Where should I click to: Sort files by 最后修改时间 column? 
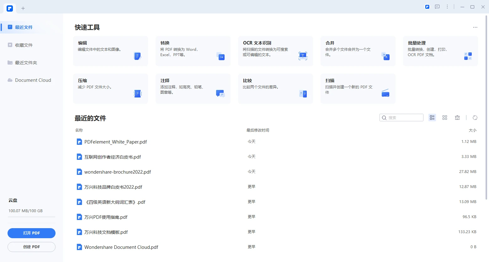[x=258, y=130]
